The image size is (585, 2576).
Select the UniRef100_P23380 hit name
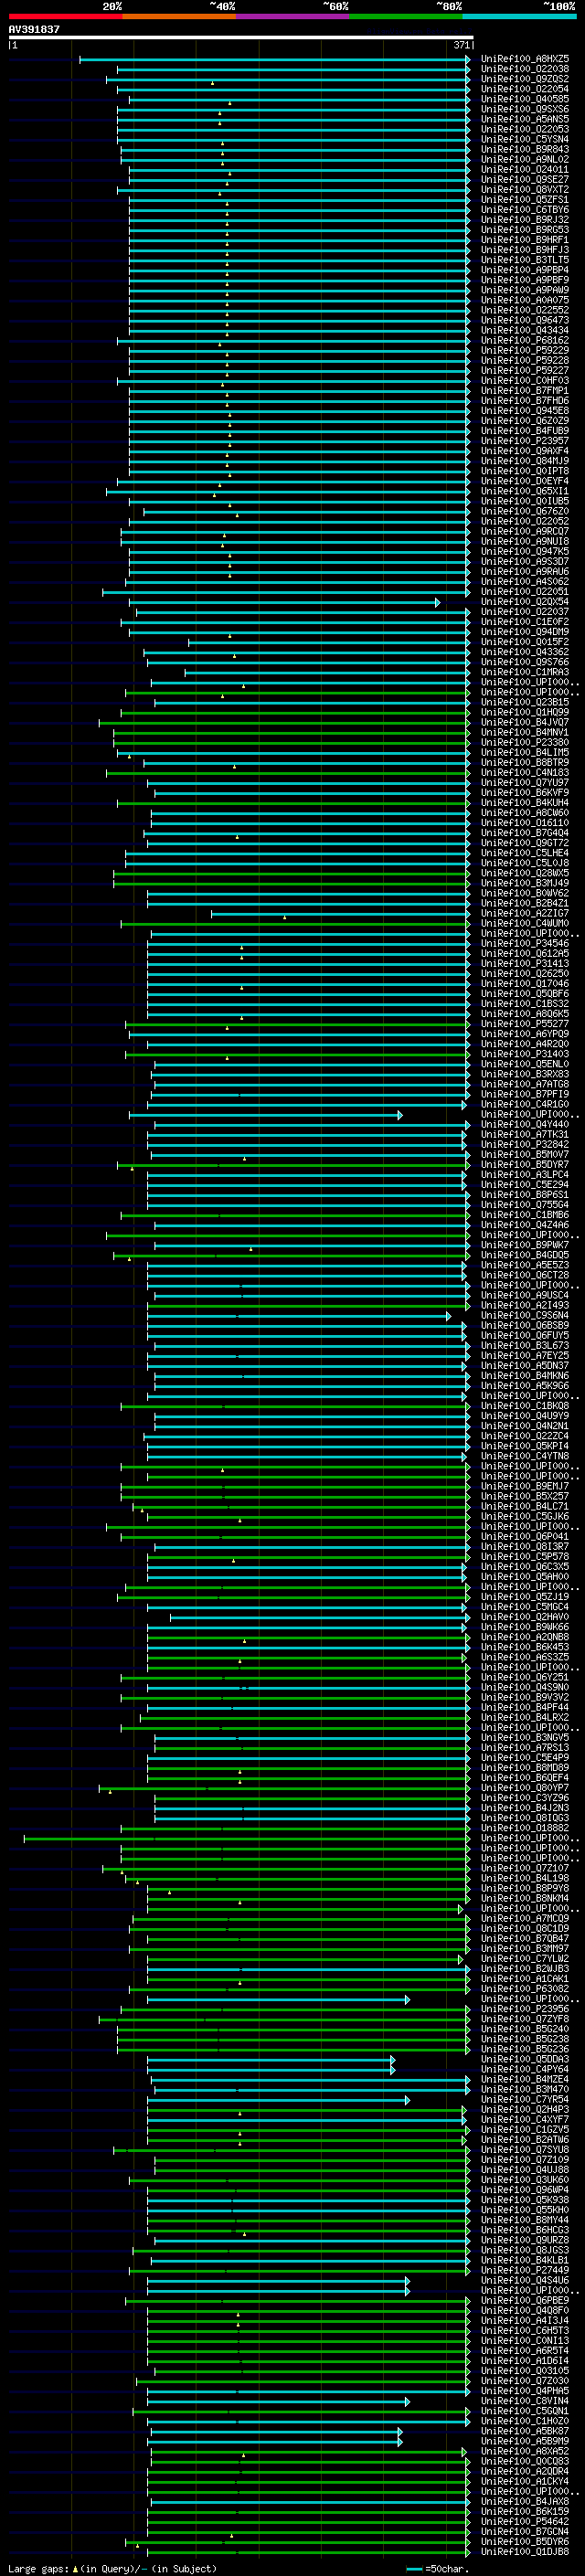(525, 742)
